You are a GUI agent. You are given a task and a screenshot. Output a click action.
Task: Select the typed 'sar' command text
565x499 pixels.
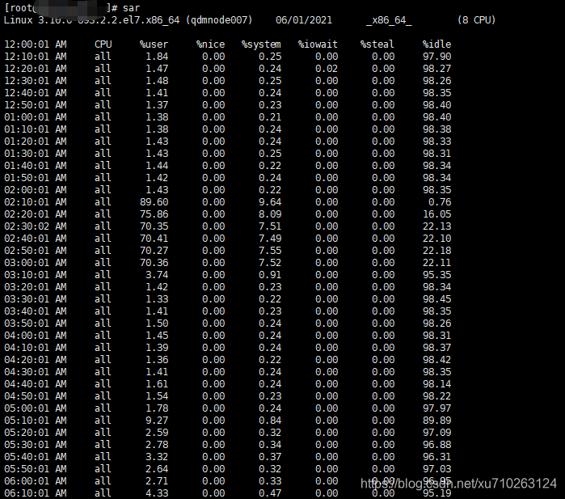131,8
